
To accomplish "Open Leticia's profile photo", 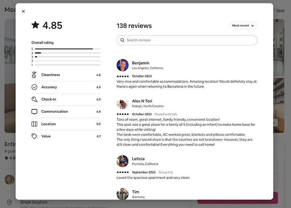I will (123, 161).
